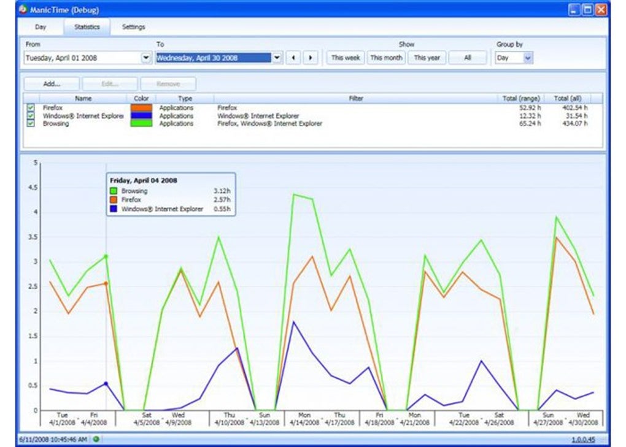Click the Remove button

tap(168, 84)
